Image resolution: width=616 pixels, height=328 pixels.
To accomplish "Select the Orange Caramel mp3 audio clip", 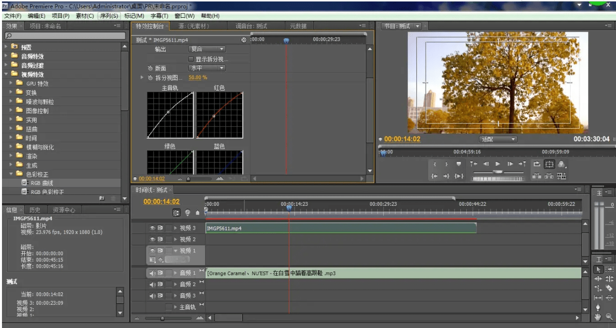I will click(393, 273).
